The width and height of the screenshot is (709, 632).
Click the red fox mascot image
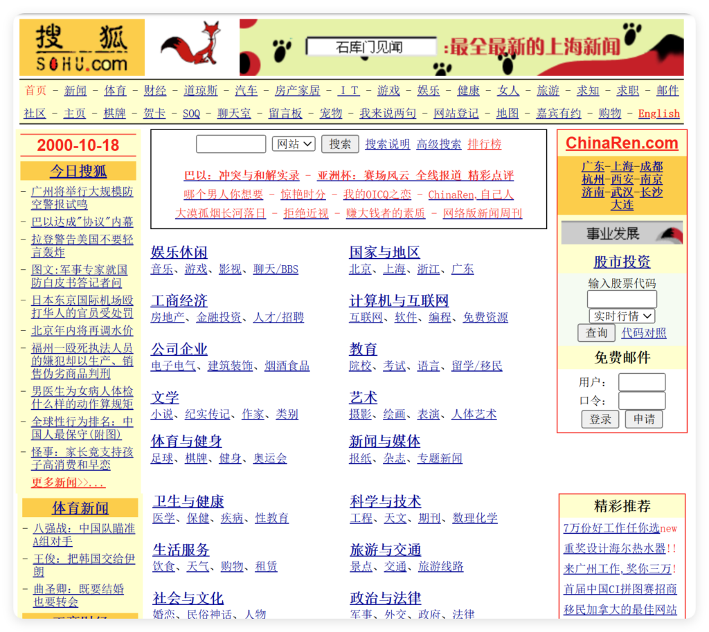coord(190,44)
